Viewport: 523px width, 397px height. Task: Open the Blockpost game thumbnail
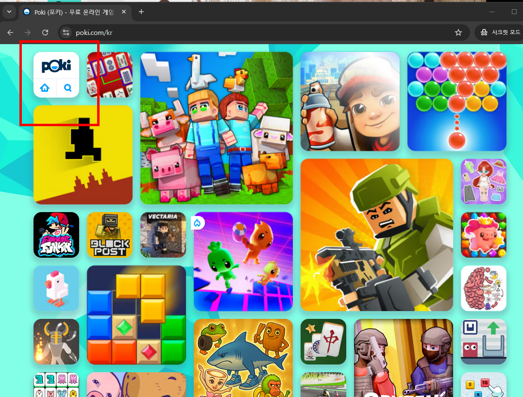click(x=110, y=235)
